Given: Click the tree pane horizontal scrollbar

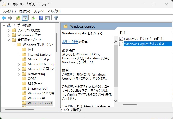Looking at the screenshot, I should pos(19,110).
